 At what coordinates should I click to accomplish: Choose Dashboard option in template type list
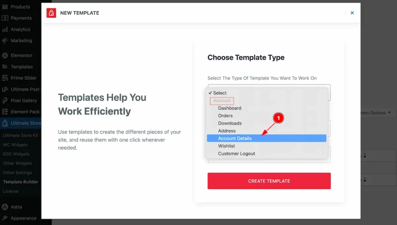(230, 108)
